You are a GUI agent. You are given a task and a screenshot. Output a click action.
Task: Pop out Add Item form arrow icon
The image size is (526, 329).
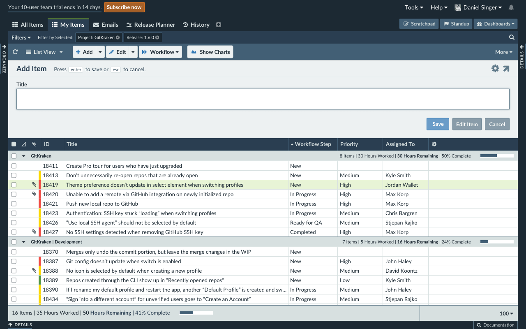[506, 68]
